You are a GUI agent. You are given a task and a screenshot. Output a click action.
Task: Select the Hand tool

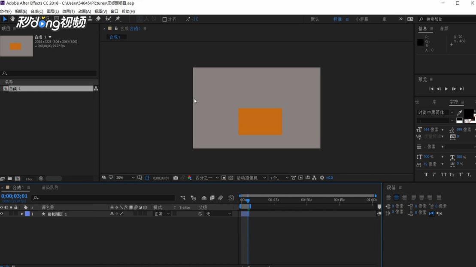(x=13, y=19)
